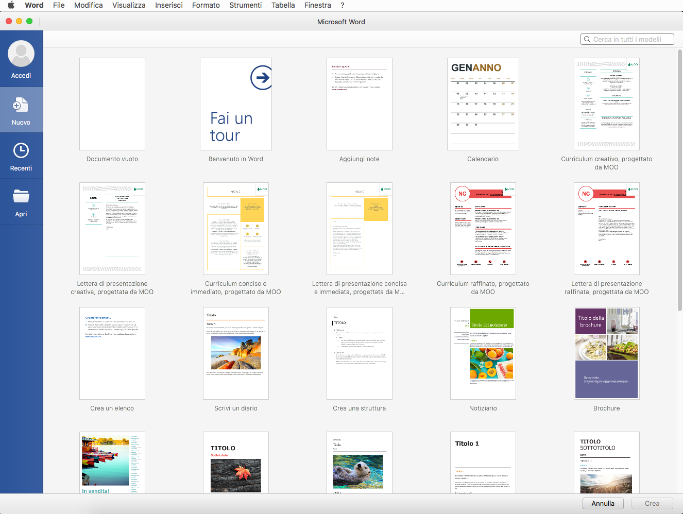Image resolution: width=683 pixels, height=514 pixels.
Task: Select Lettera di presentazione concisa template
Action: [x=360, y=229]
